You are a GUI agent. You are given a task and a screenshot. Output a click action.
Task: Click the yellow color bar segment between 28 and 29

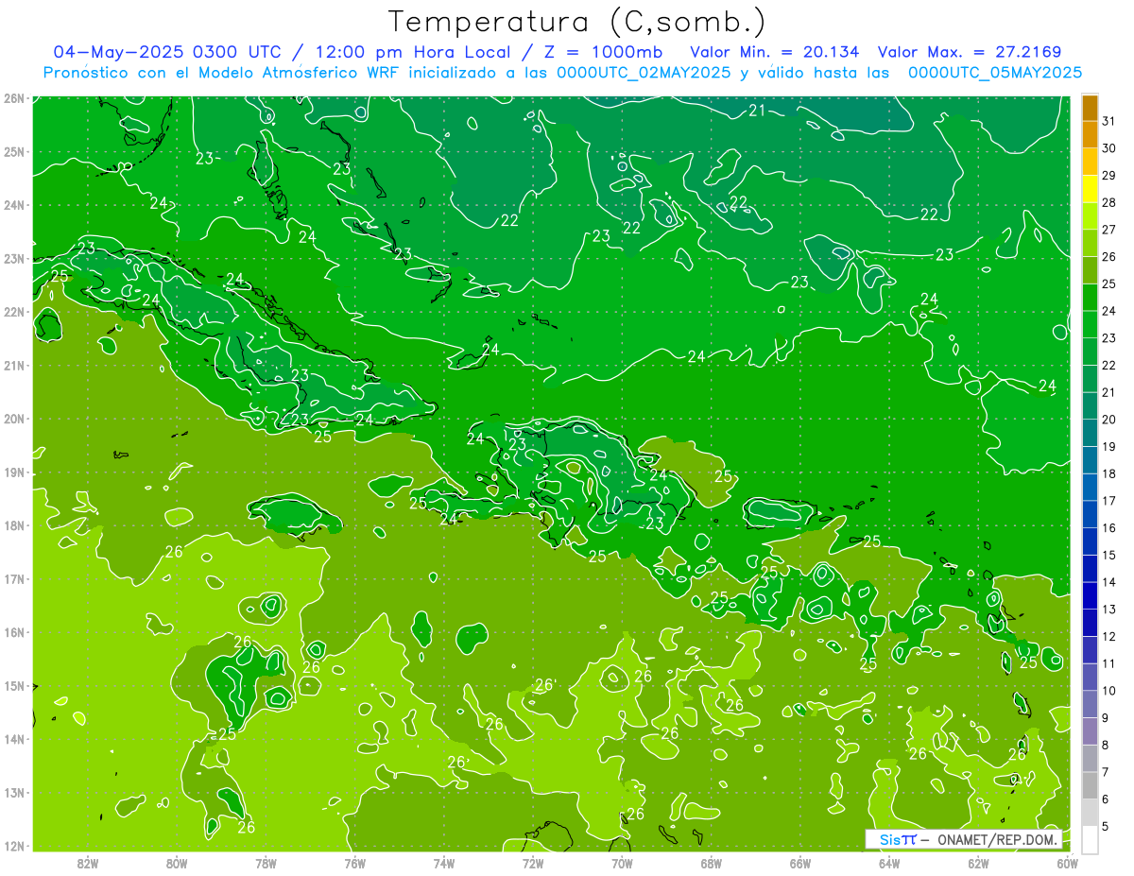[1090, 189]
